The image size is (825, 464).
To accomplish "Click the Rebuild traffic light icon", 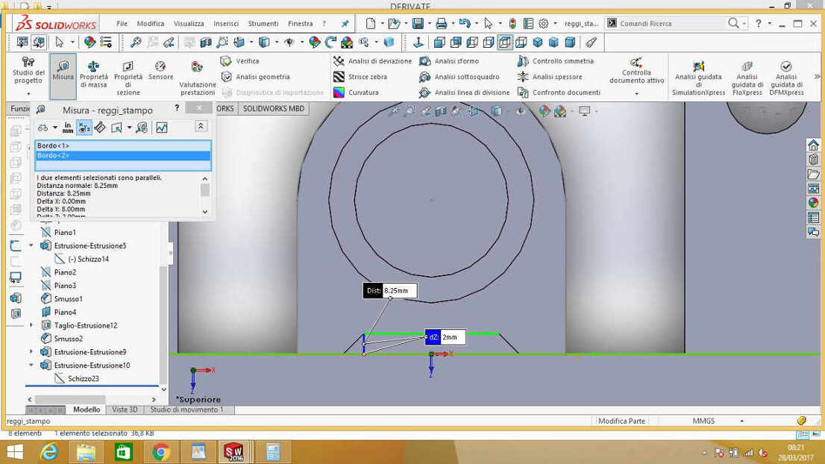I will click(512, 23).
